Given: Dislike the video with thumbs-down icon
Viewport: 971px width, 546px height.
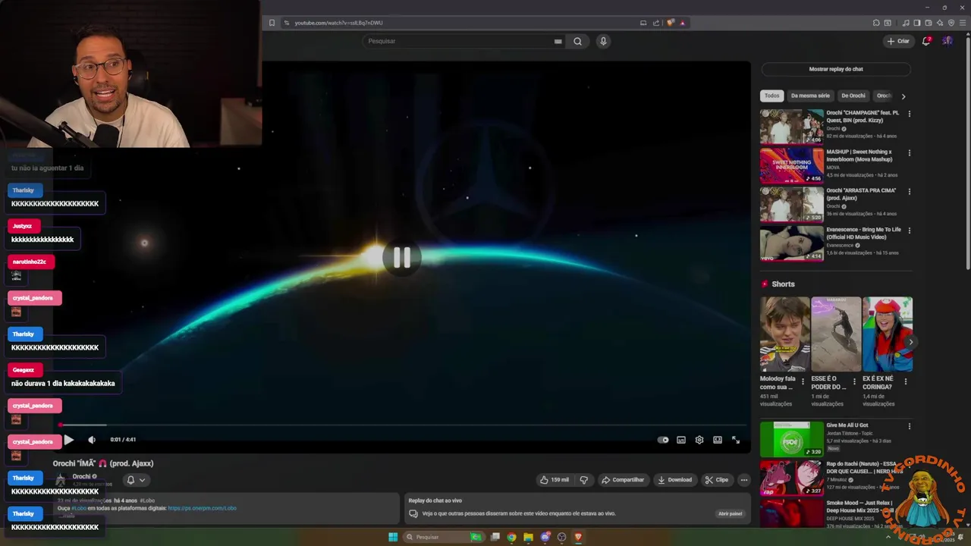Looking at the screenshot, I should pos(583,480).
